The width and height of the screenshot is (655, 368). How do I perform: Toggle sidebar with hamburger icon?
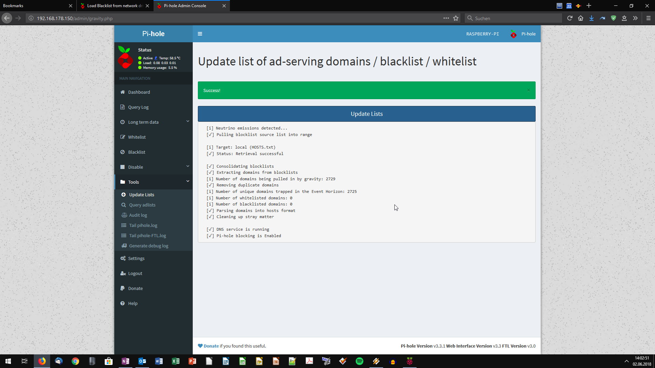coord(200,34)
